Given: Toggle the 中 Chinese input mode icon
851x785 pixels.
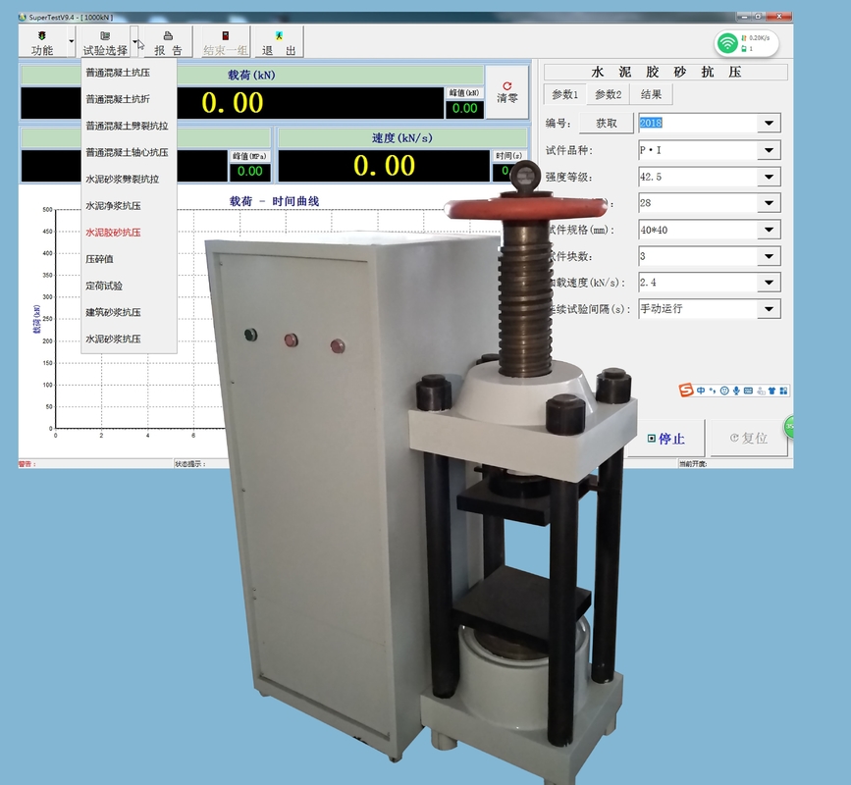Looking at the screenshot, I should (x=701, y=391).
